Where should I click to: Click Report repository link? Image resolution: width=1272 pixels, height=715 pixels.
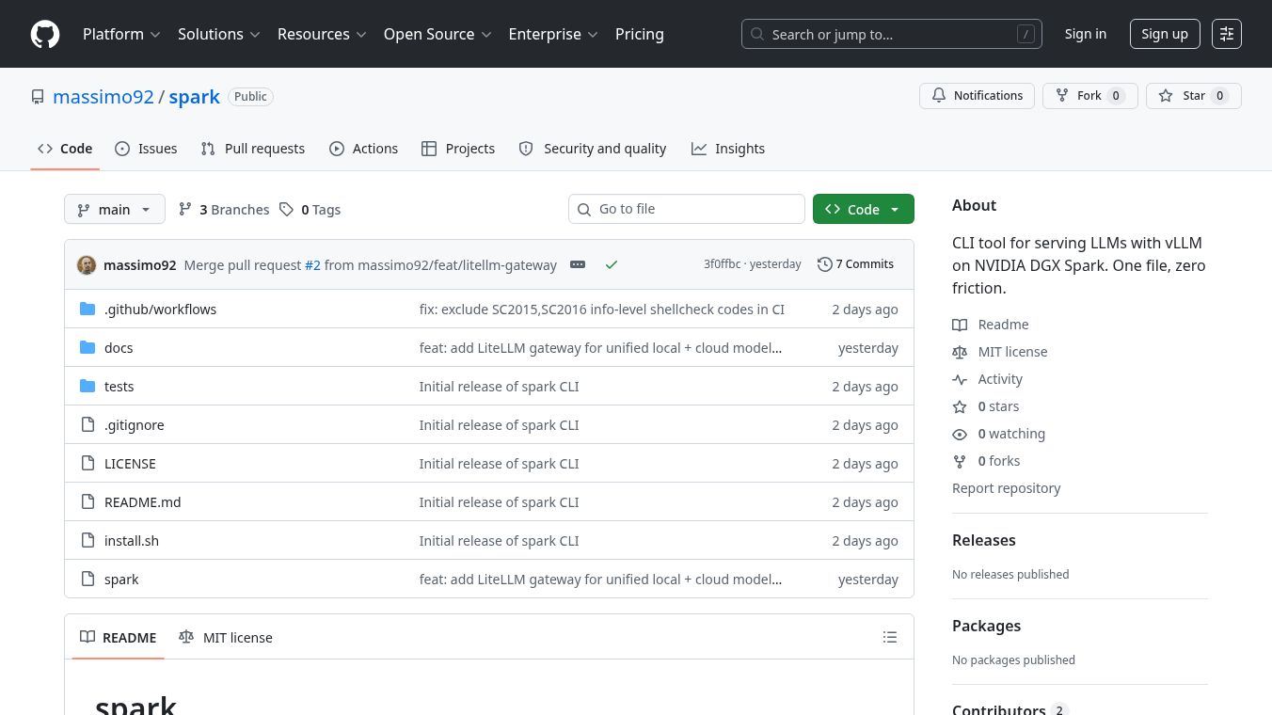[x=1006, y=488]
